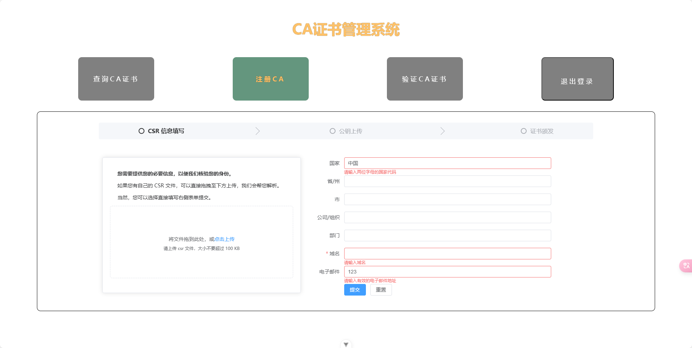The height and width of the screenshot is (348, 692).
Task: Focus the 省/州 input field
Action: pos(448,181)
